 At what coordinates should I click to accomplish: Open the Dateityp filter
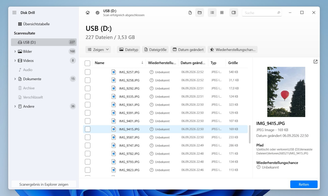tap(129, 50)
